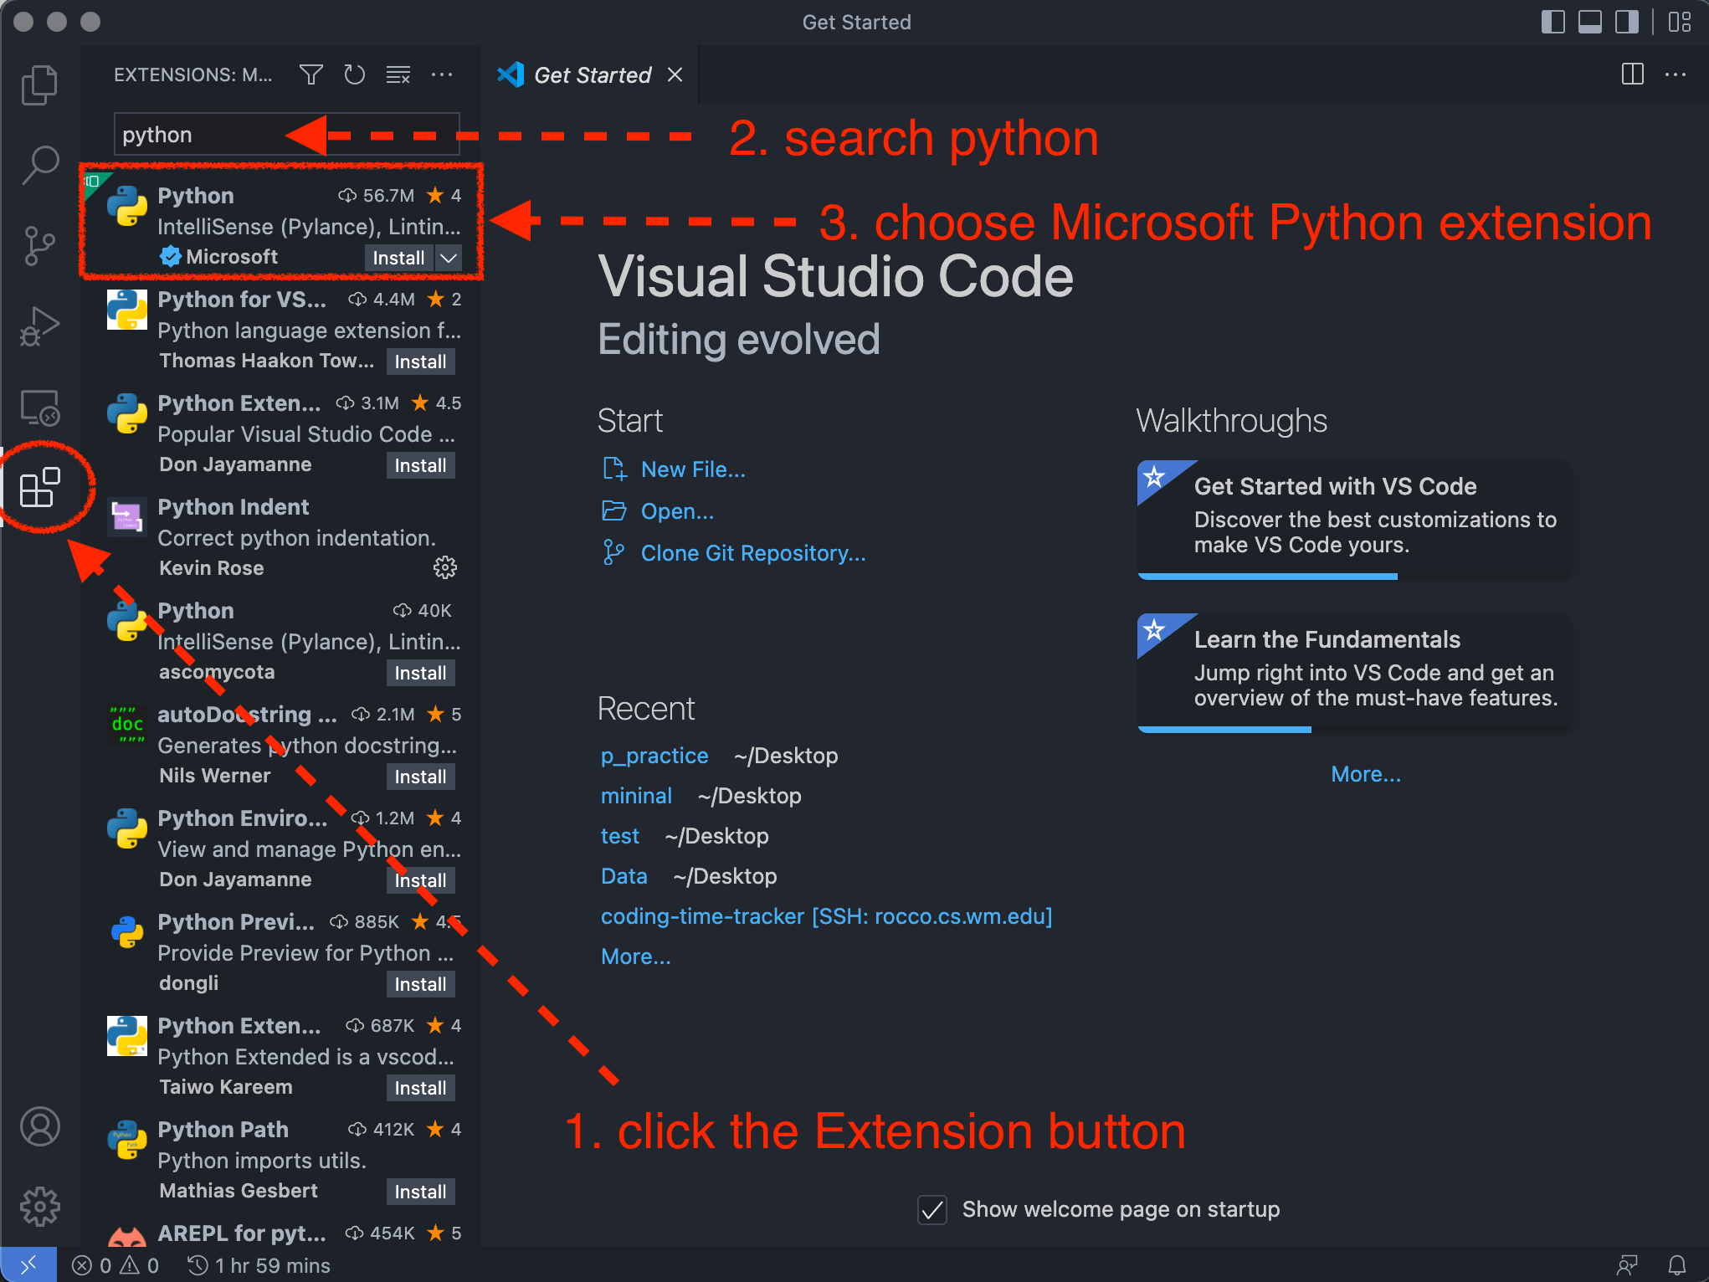This screenshot has height=1282, width=1709.
Task: Clear extensions search results
Action: 398,75
